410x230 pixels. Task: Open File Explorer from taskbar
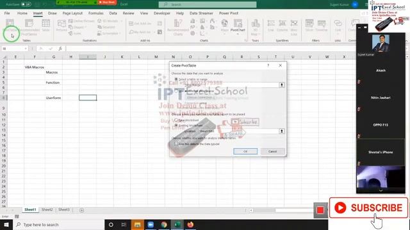tap(138, 224)
